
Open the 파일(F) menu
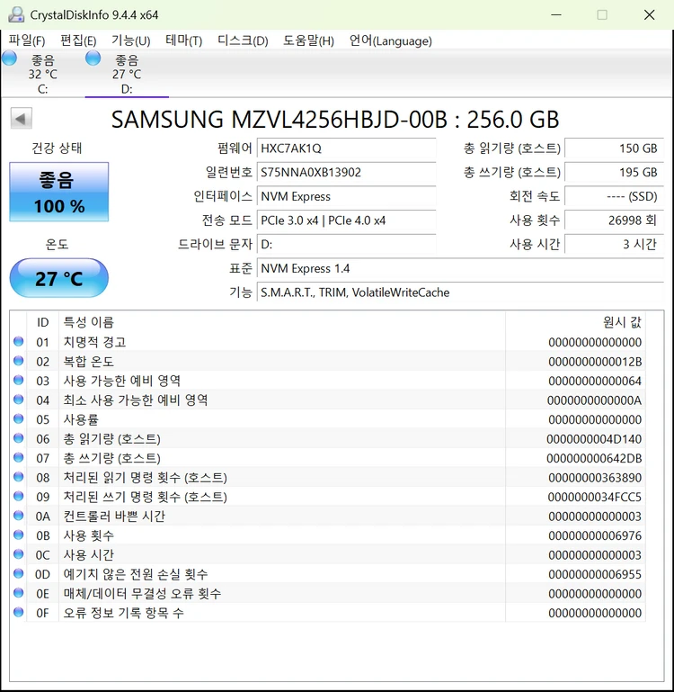[27, 40]
